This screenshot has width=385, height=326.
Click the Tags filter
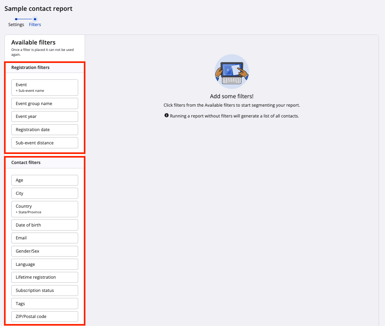[45, 304]
